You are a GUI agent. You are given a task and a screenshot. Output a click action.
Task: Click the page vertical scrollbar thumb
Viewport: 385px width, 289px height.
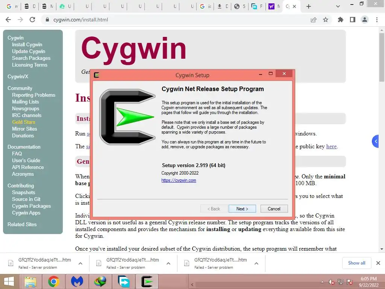click(382, 57)
